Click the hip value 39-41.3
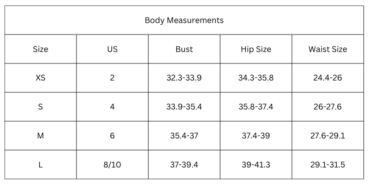The width and height of the screenshot is (369, 184). click(x=256, y=164)
